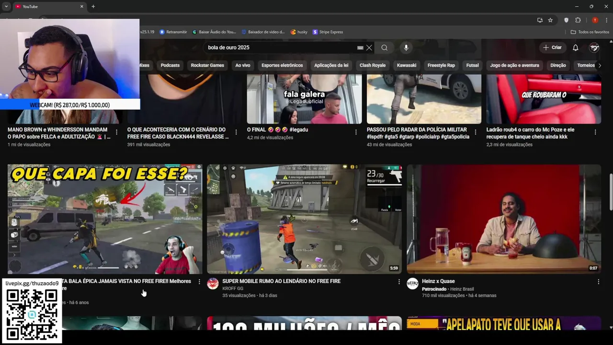The image size is (613, 345).
Task: Open the 'fala galera' video thumbnail
Action: pos(304,99)
